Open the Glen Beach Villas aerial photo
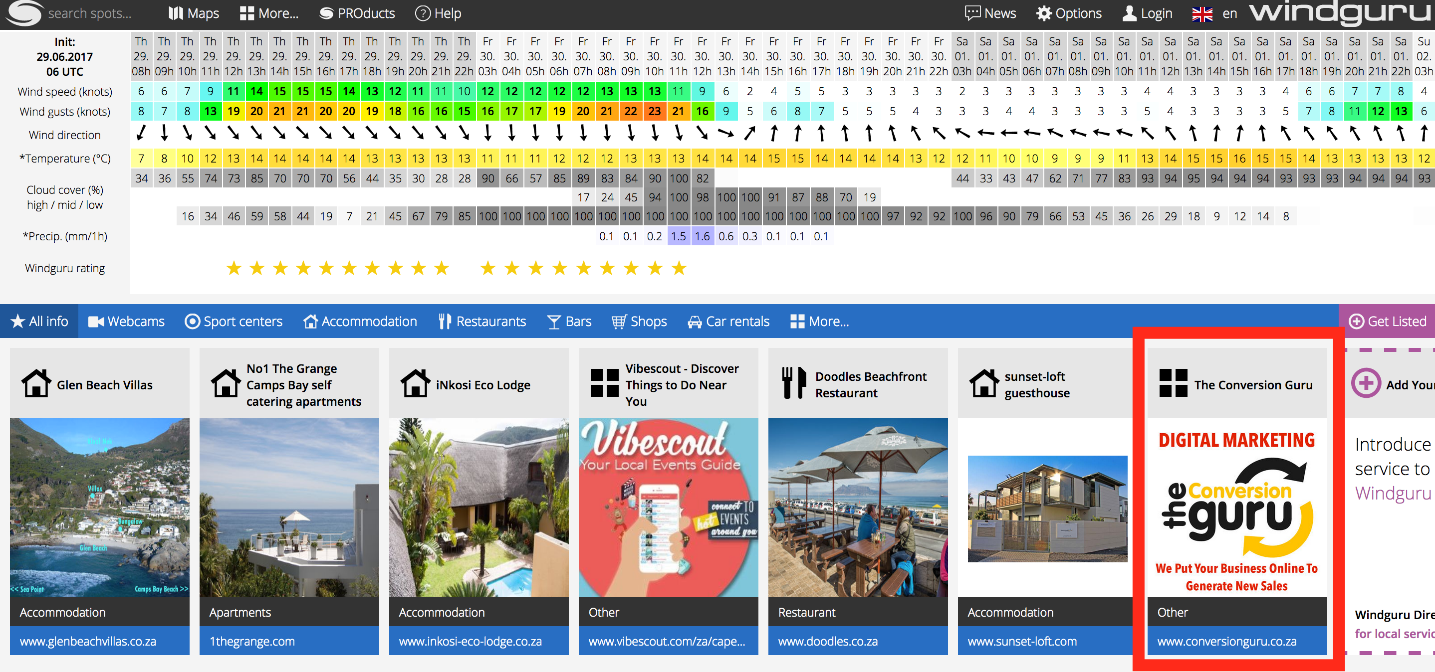This screenshot has width=1435, height=672. tap(100, 508)
